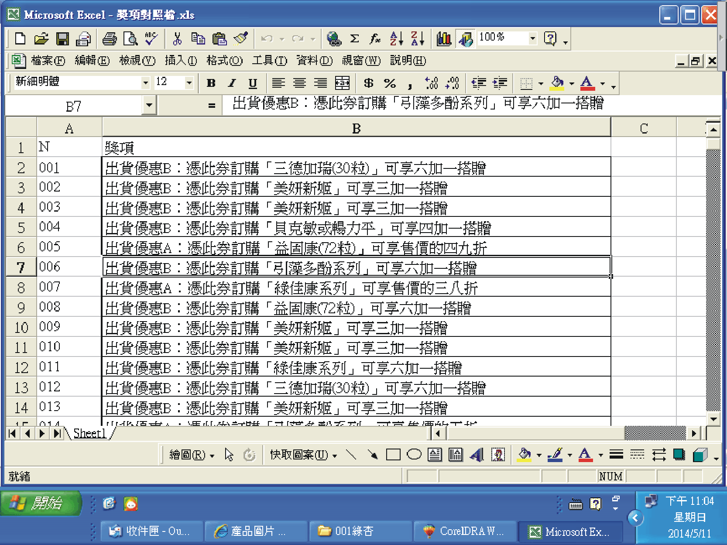727x545 pixels.
Task: Create a new workbook with New icon
Action: [x=20, y=39]
